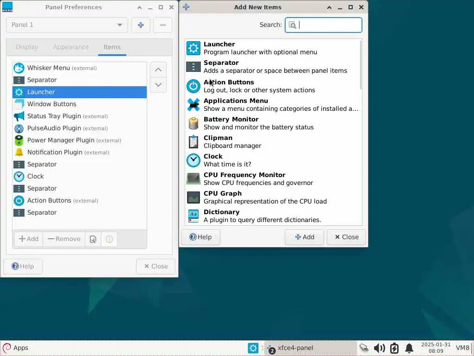The image size is (474, 356).
Task: Select 'Show and monitor the battery status' text
Action: click(258, 127)
